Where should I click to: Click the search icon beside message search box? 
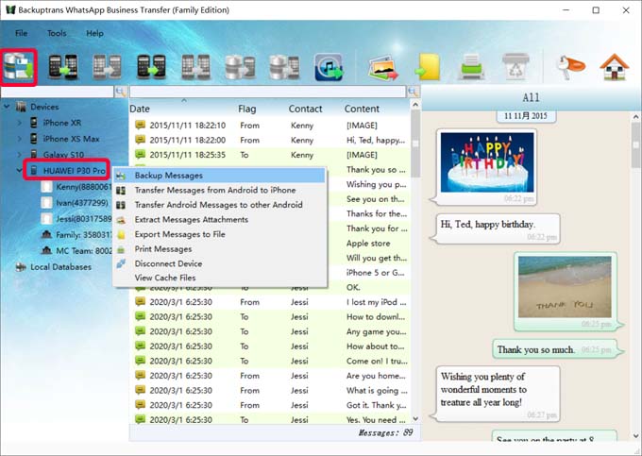click(x=414, y=92)
